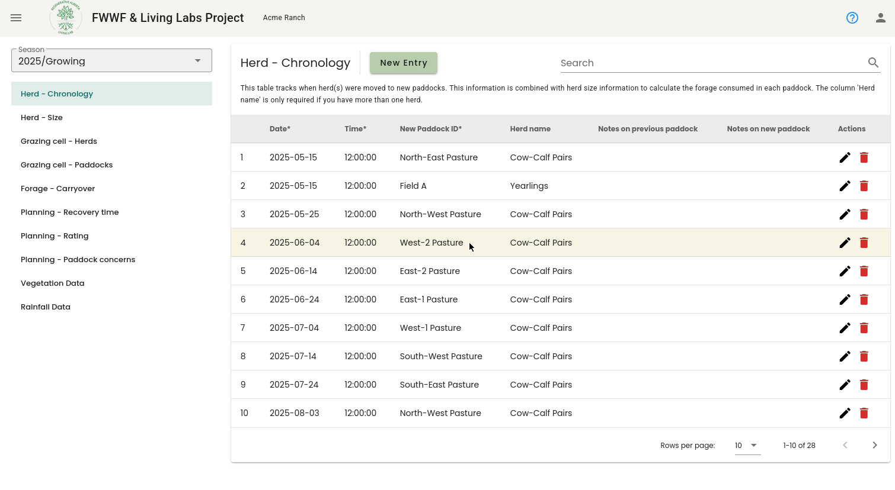895x490 pixels.
Task: Click the Regenerative Alberta Living Lab logo
Action: (x=66, y=18)
